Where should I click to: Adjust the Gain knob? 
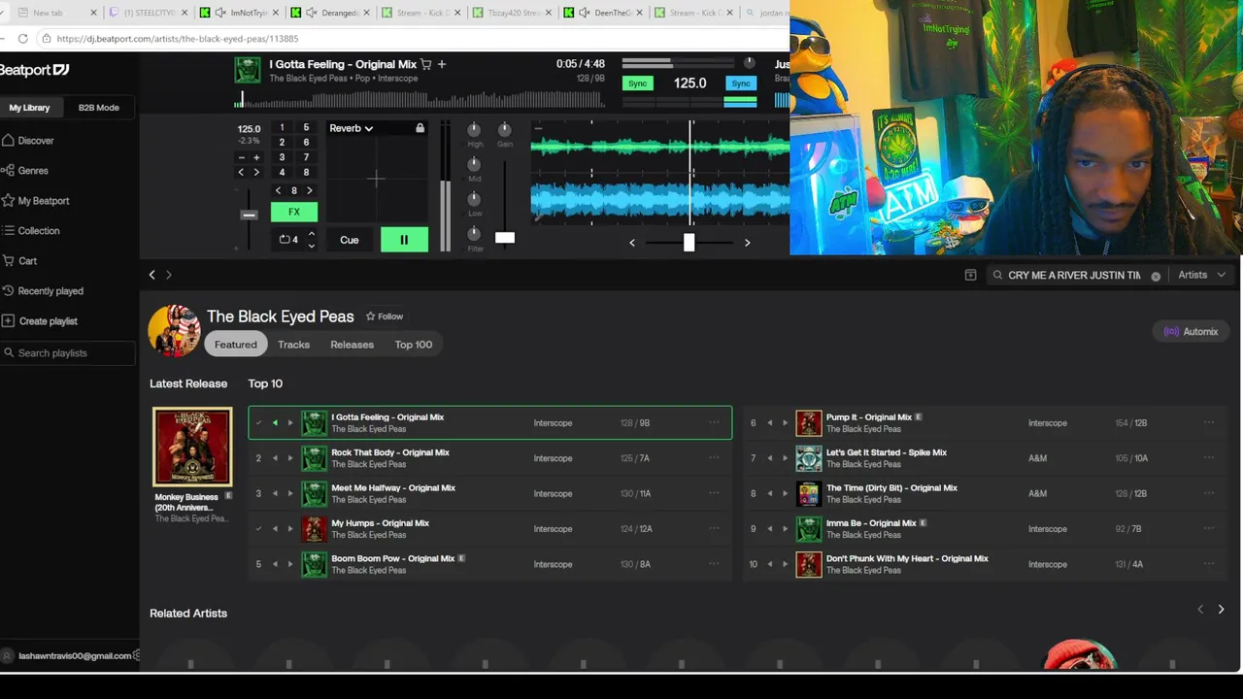[504, 130]
